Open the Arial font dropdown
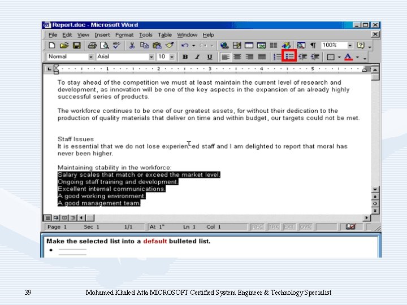 (x=151, y=57)
